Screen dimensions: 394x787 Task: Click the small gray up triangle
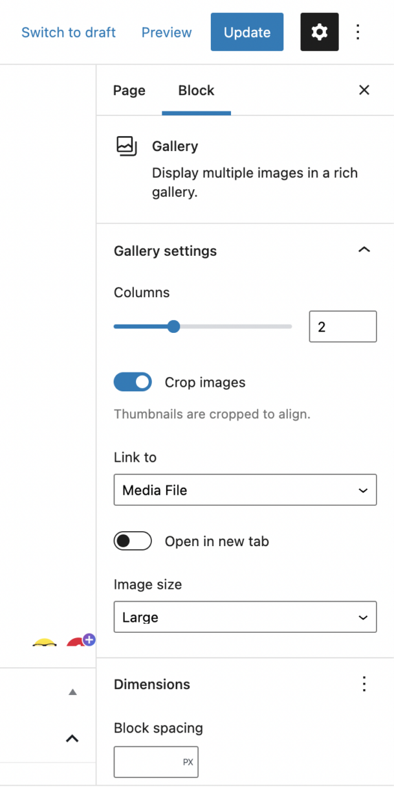click(72, 692)
